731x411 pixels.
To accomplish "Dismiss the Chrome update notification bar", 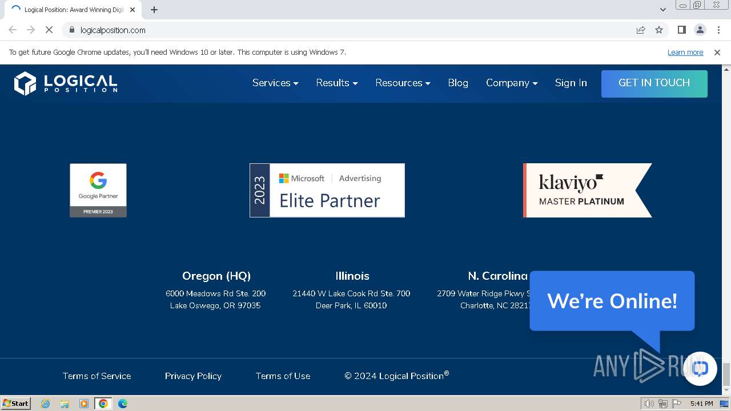I will (717, 53).
